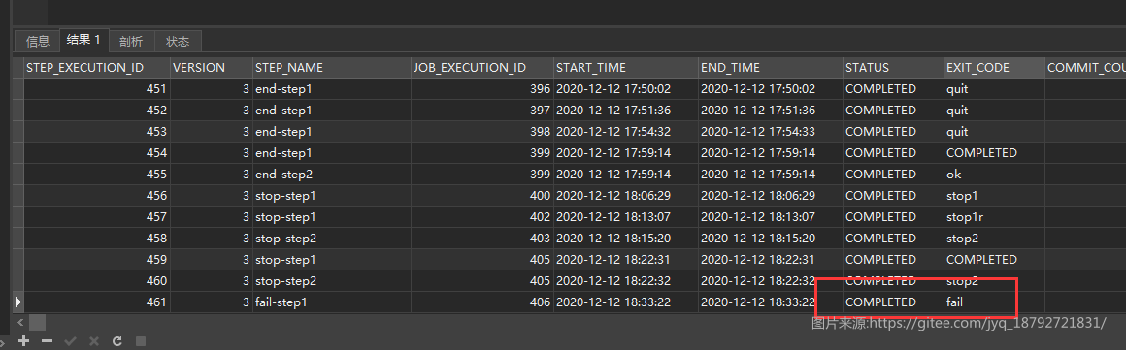This screenshot has height=350, width=1126.
Task: Select END_TIME 2020-12-12 18:13:07 cell
Action: [771, 216]
